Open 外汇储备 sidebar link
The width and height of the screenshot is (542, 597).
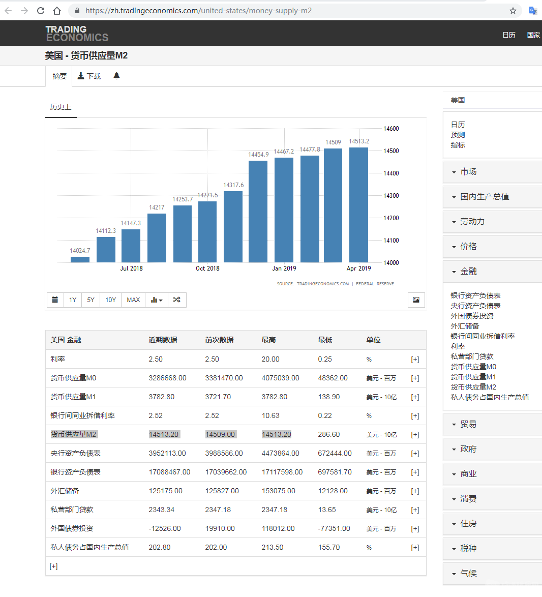465,326
